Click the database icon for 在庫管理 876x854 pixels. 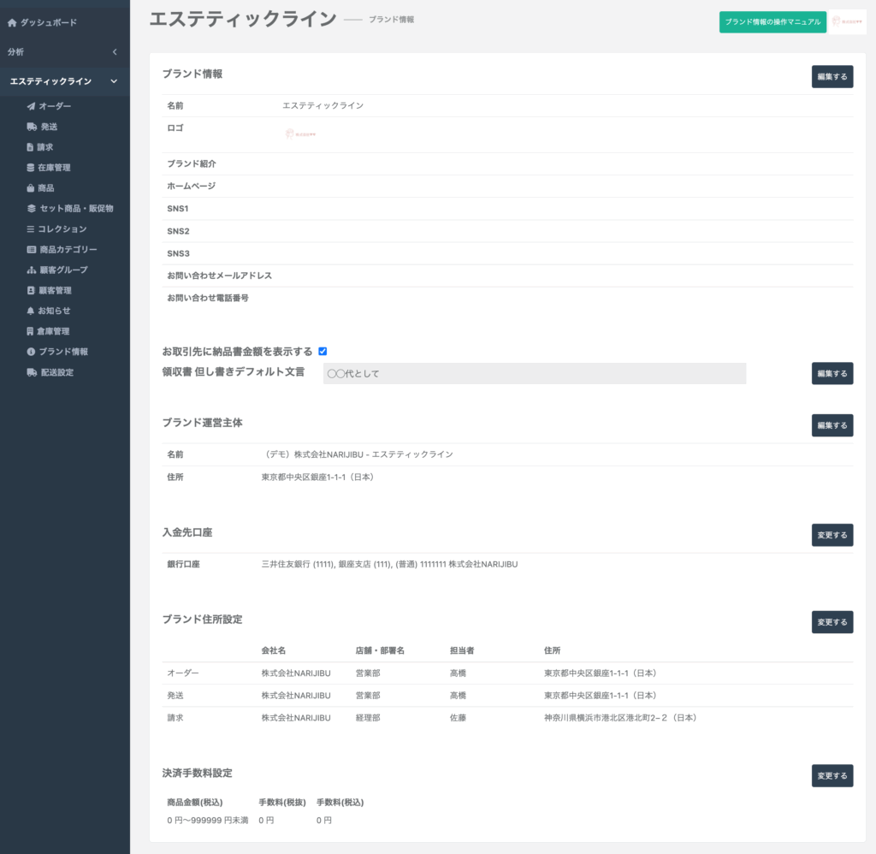tap(31, 168)
